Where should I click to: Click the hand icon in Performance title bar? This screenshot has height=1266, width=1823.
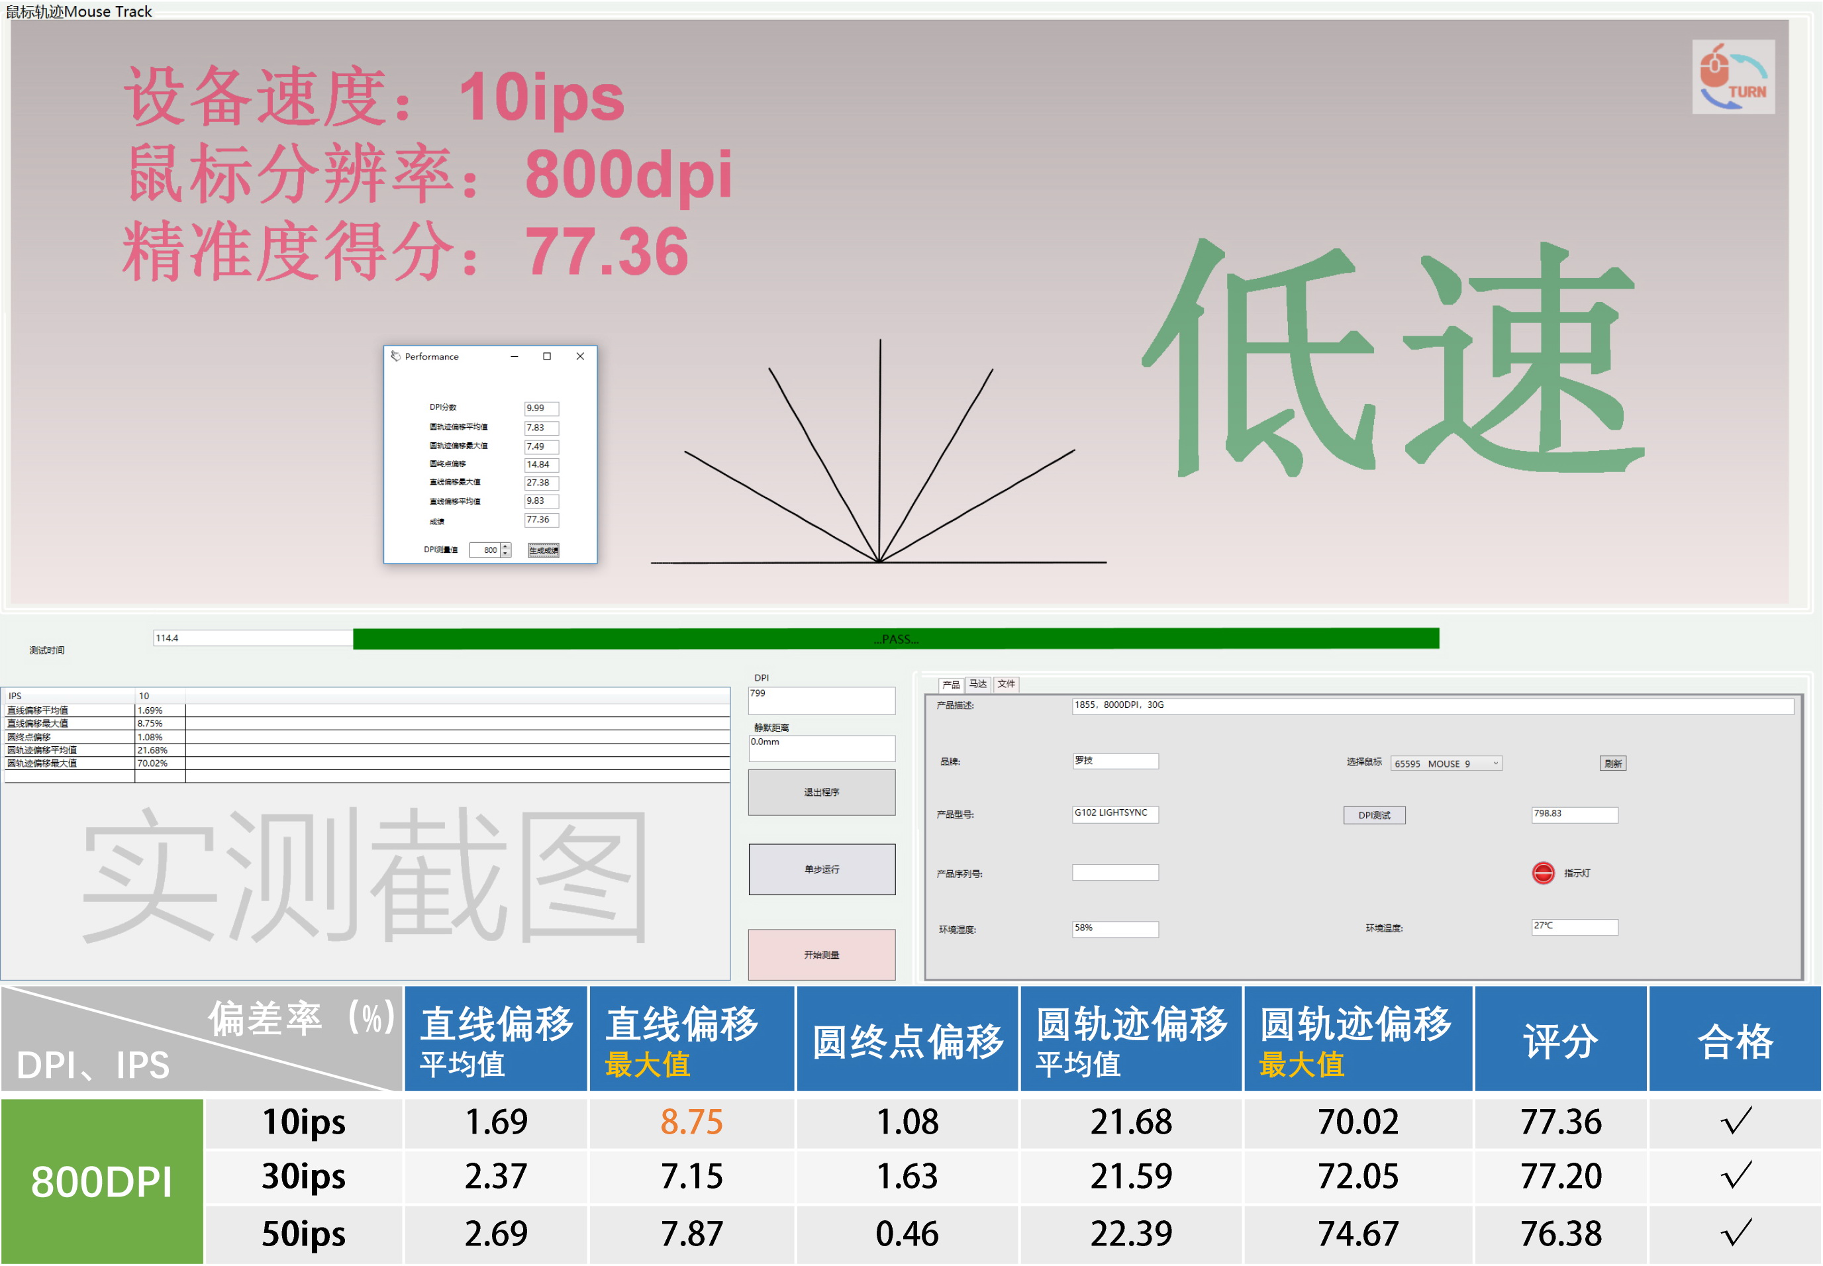[395, 357]
